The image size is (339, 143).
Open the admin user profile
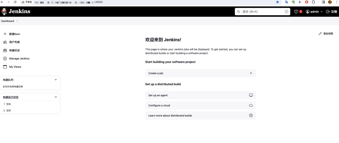pyautogui.click(x=312, y=12)
